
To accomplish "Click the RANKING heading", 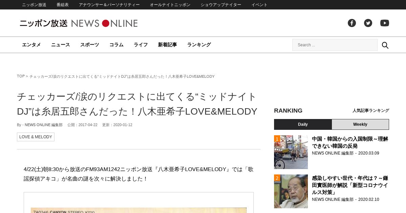I will click(288, 111).
